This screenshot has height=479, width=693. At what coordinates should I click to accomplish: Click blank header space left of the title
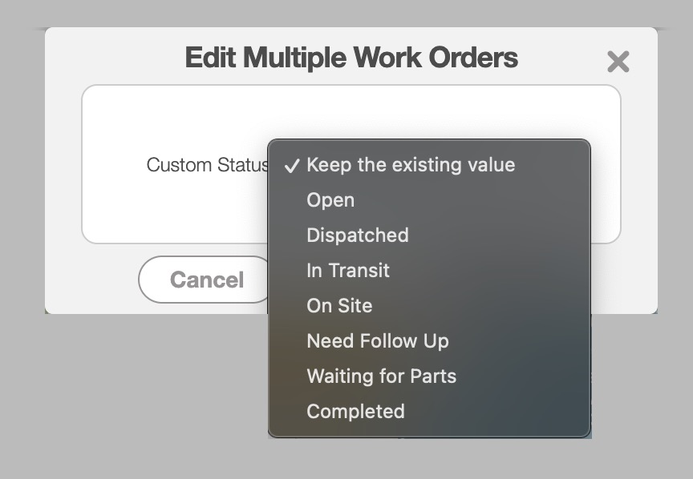coord(112,58)
